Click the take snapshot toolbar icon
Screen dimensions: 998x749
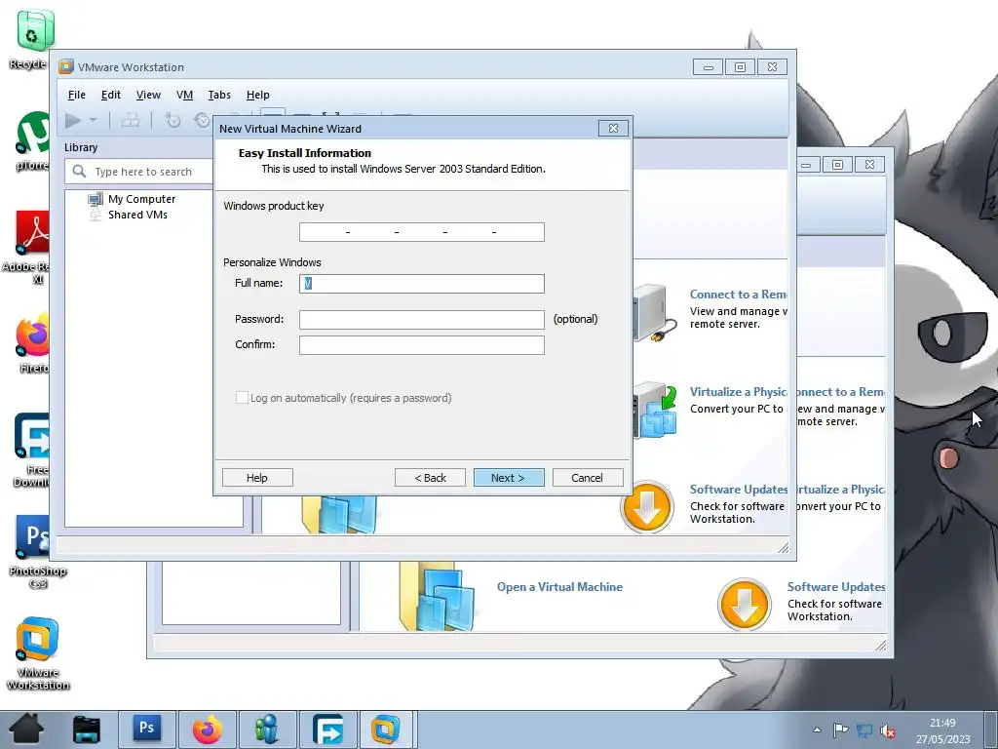(x=173, y=120)
